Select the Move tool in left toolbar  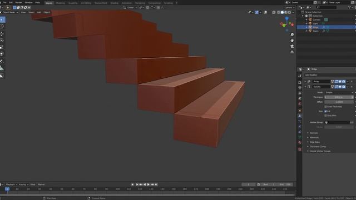pos(2,34)
